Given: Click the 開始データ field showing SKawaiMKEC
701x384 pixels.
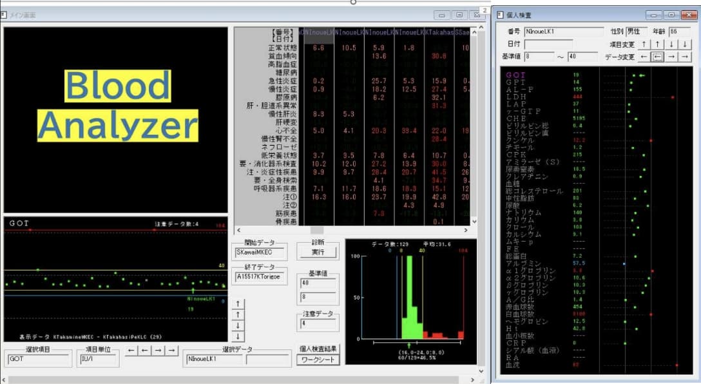Looking at the screenshot, I should (x=259, y=253).
